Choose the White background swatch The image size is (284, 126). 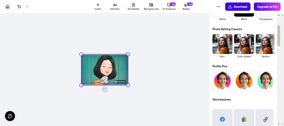223,15
